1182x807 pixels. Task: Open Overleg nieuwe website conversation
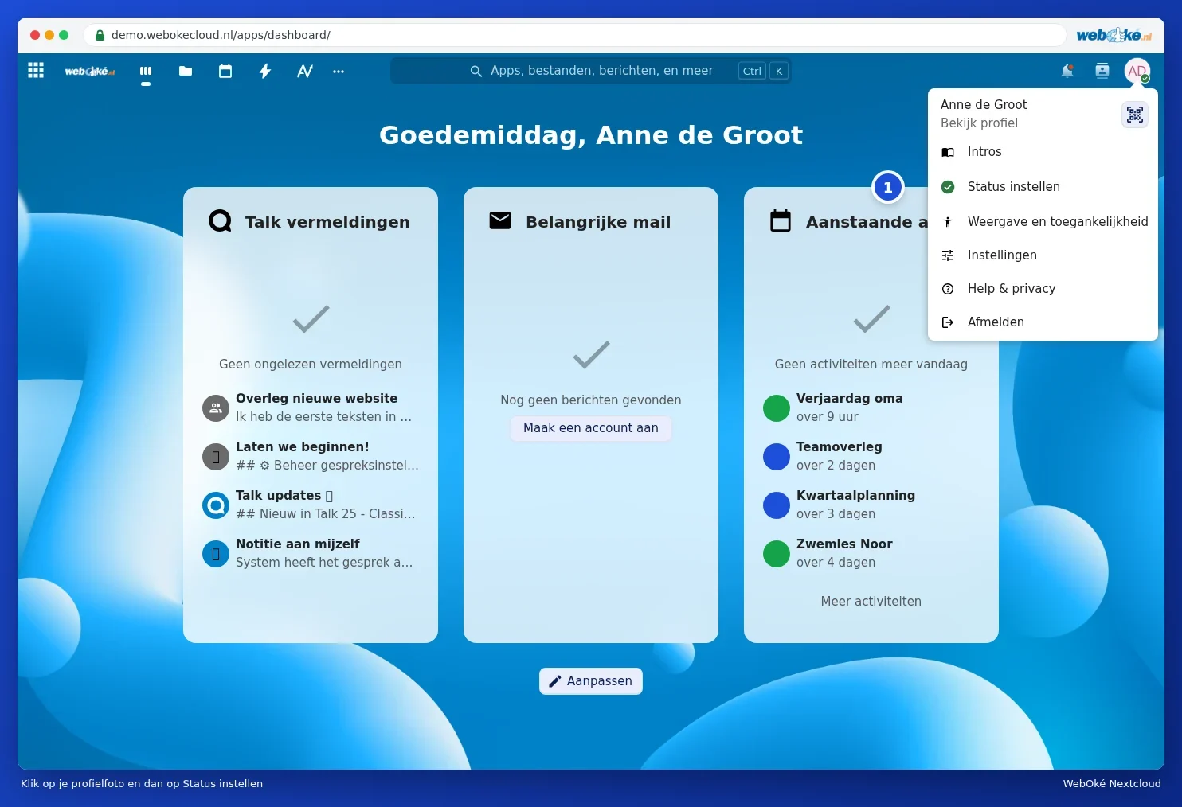tap(311, 407)
